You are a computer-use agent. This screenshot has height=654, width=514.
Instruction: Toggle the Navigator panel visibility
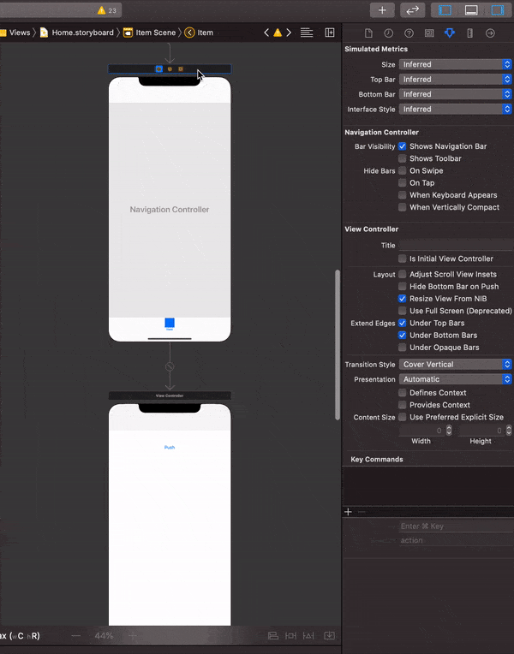[x=445, y=10]
